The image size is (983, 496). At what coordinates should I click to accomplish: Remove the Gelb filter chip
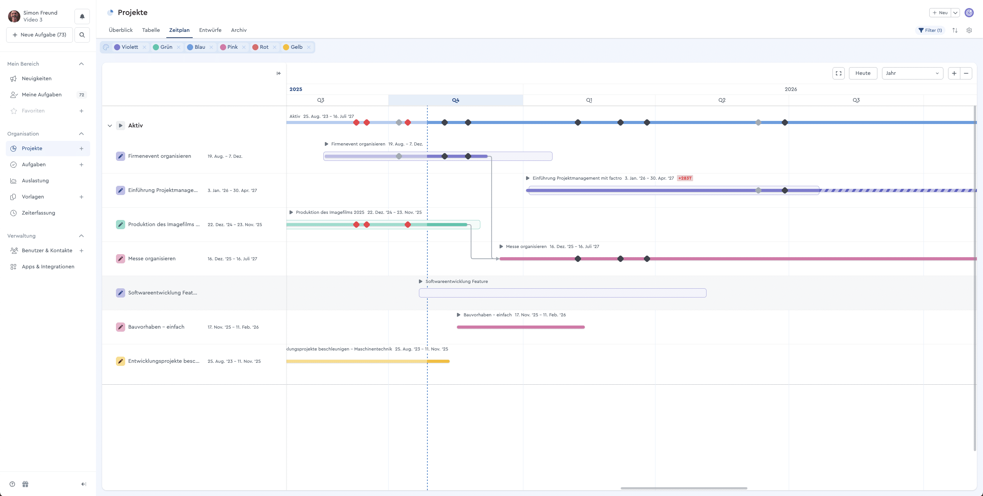[x=309, y=47]
